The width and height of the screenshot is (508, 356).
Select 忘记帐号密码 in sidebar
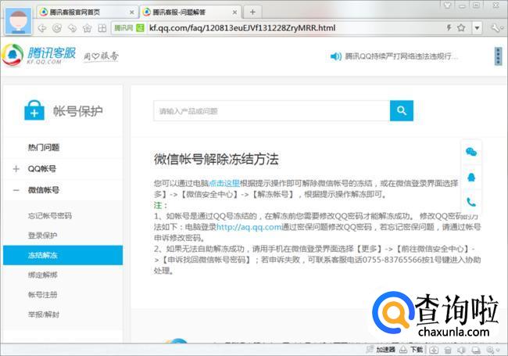49,216
